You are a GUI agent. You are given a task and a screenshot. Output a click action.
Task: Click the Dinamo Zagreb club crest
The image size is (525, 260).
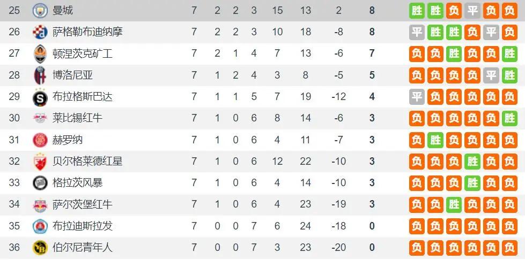(x=40, y=32)
